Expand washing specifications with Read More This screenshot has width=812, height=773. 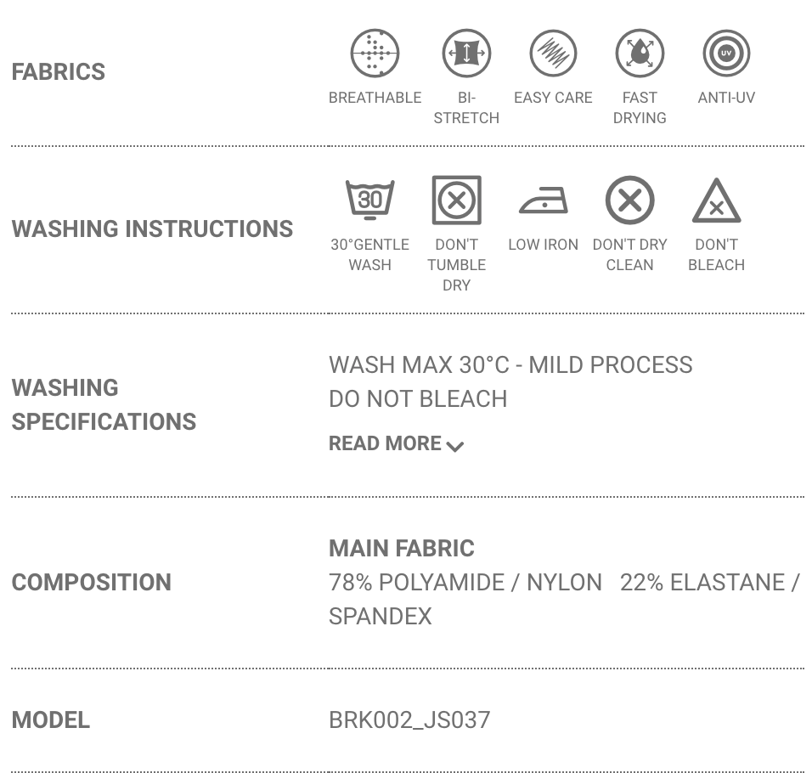[x=386, y=443]
